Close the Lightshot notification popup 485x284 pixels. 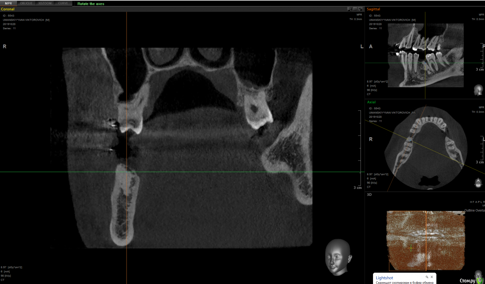[432, 277]
